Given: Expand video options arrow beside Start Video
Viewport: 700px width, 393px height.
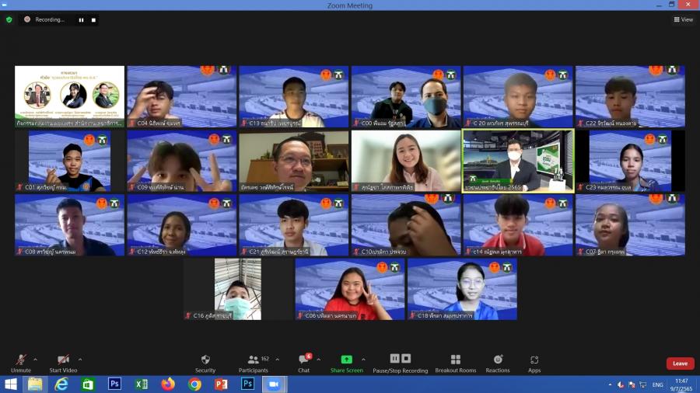Looking at the screenshot, I should pos(79,360).
